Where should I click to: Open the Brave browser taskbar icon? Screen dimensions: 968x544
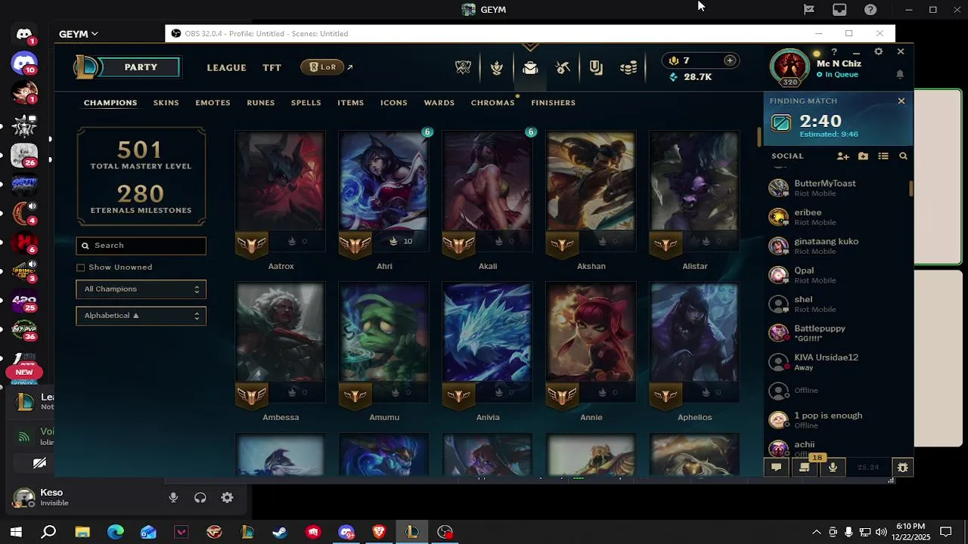[x=379, y=532]
